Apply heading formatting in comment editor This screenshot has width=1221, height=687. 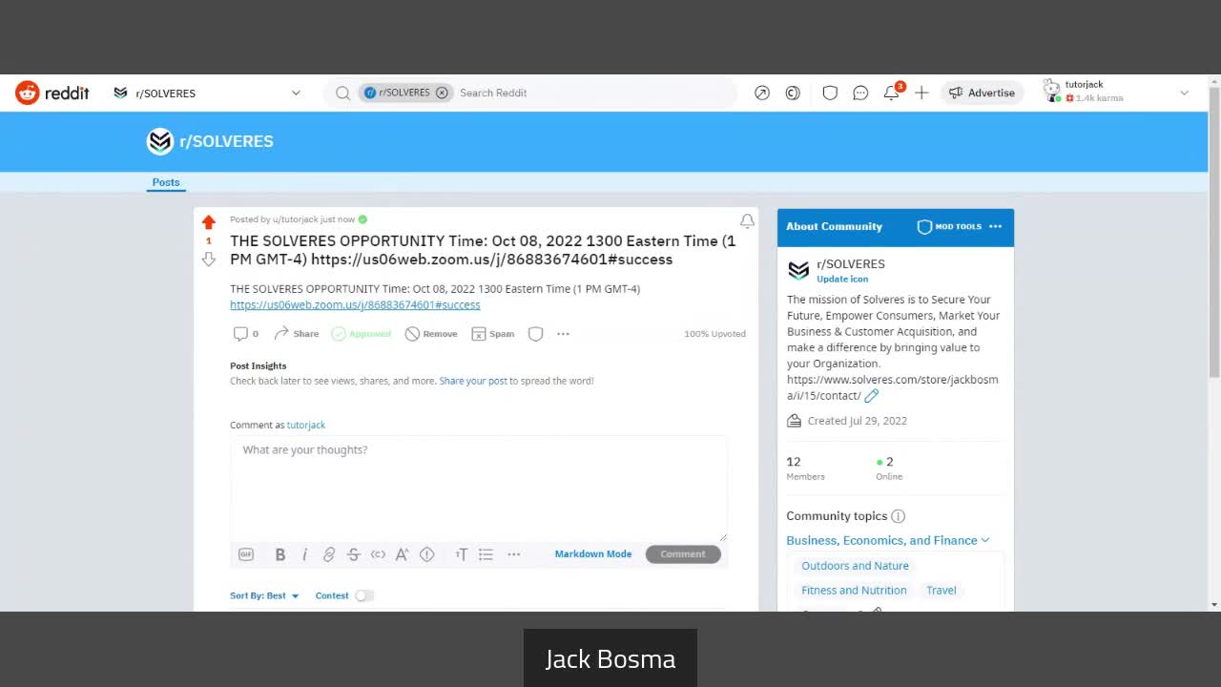tap(462, 554)
